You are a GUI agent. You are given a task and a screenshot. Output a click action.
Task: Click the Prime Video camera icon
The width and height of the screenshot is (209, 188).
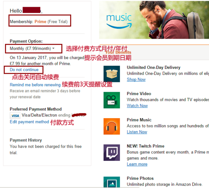click(x=112, y=100)
